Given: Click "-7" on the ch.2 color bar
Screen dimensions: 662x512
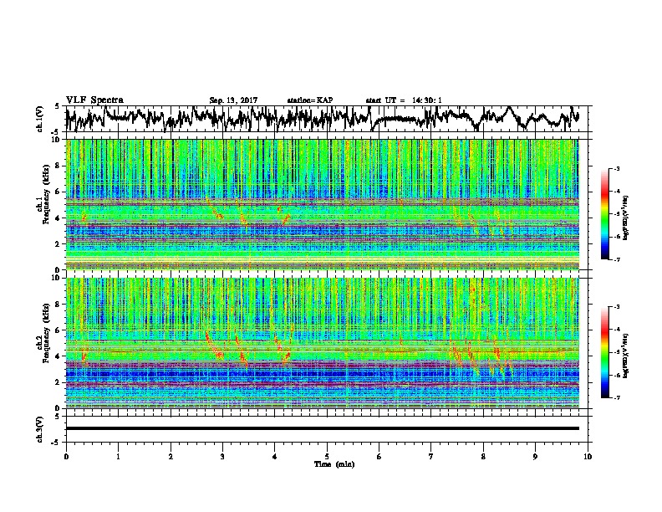Looking at the screenshot, I should [616, 397].
